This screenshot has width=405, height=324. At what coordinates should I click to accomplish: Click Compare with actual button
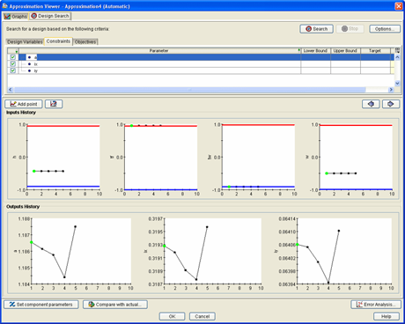click(115, 305)
